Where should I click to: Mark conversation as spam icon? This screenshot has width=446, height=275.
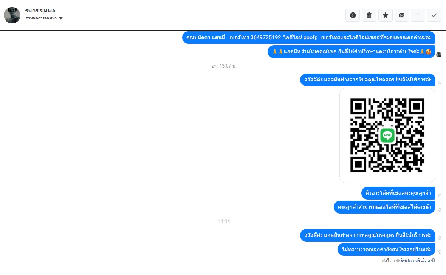(353, 15)
